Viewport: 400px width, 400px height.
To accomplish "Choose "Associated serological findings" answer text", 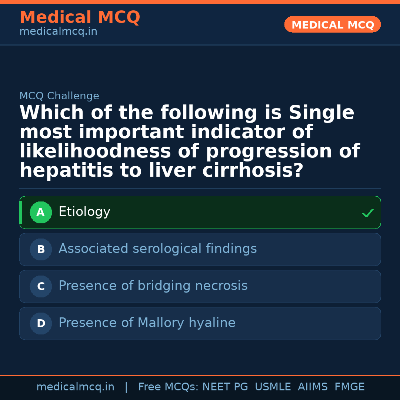I will click(x=157, y=249).
